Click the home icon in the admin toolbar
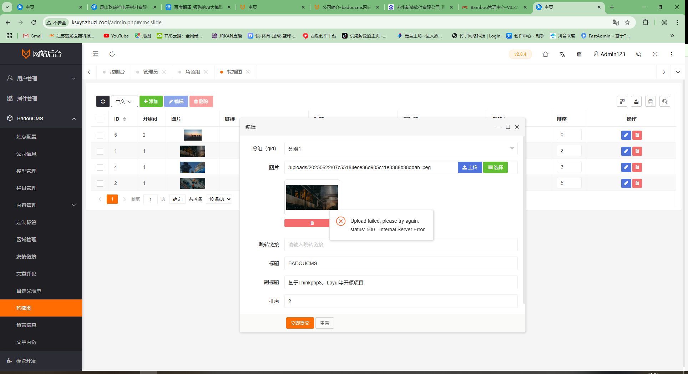The height and width of the screenshot is (374, 688). click(545, 54)
